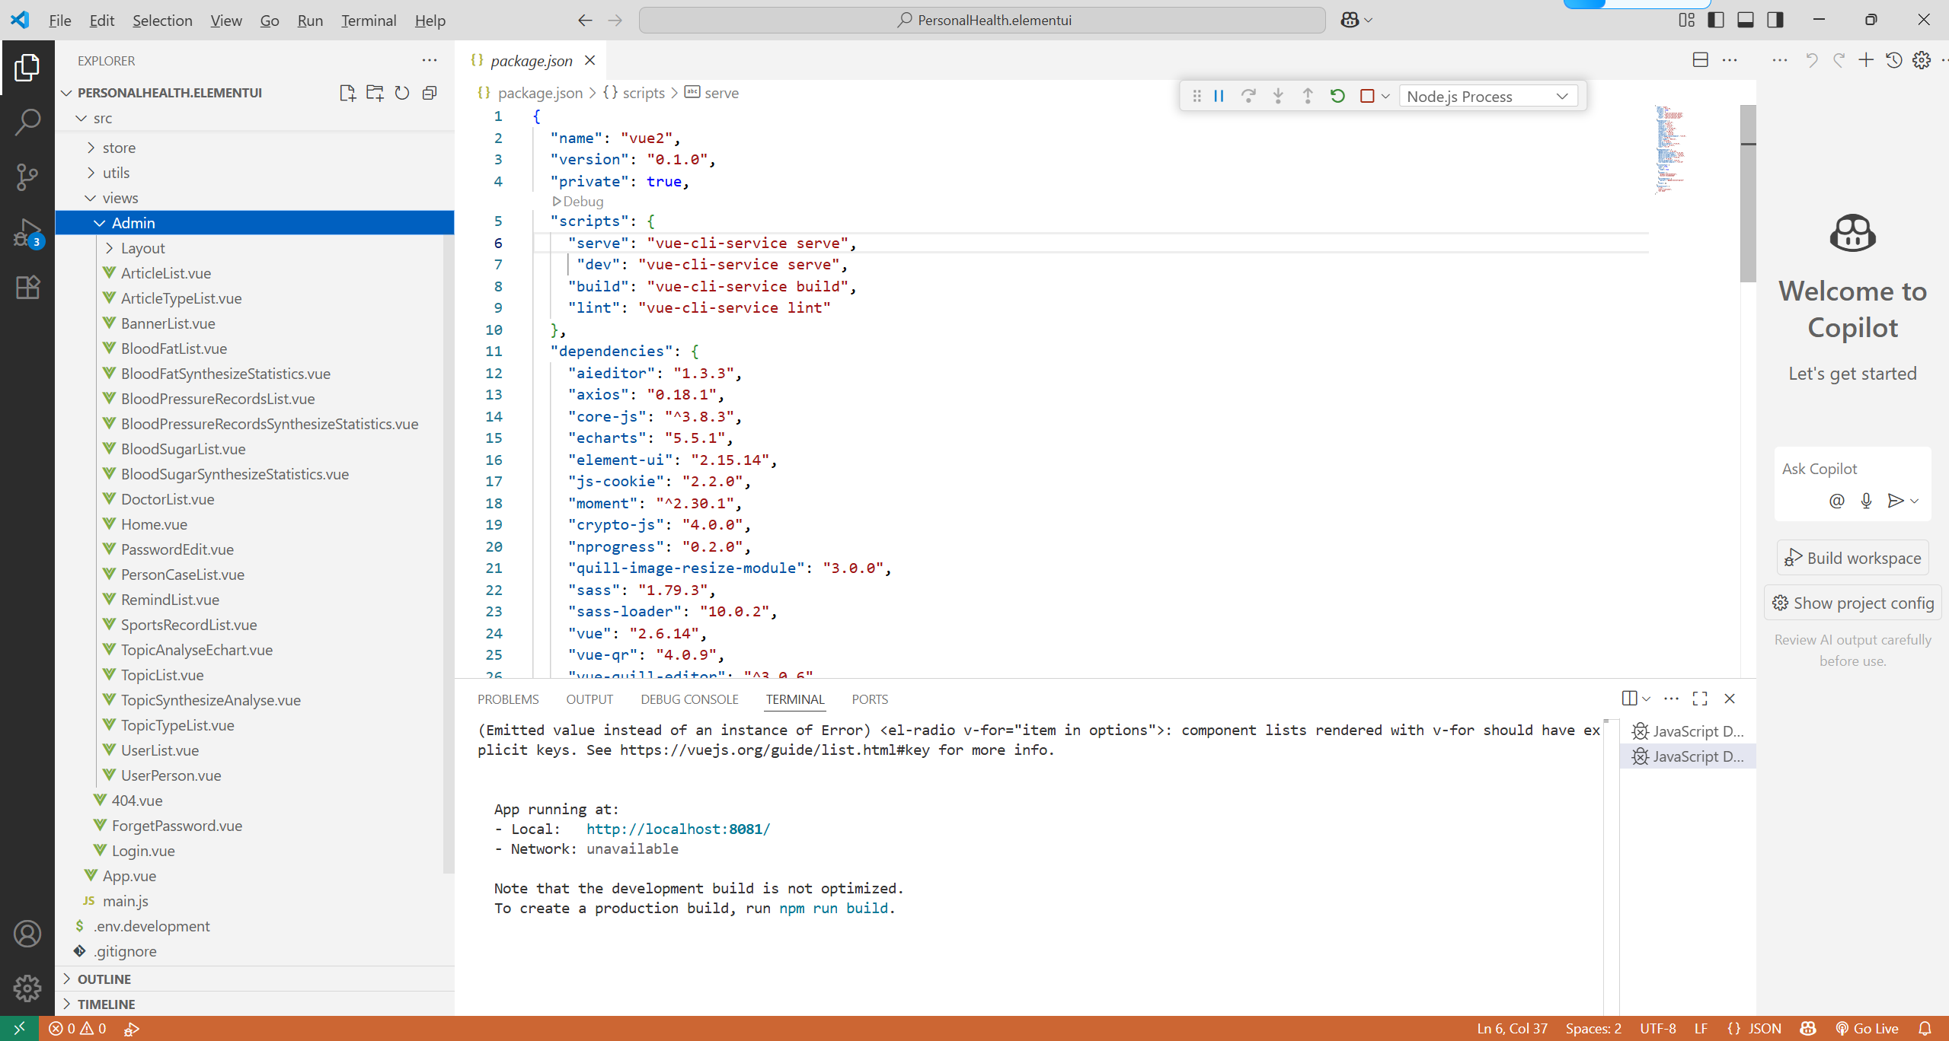Screen dimensions: 1949x1041
Task: Open Login.vue in the explorer
Action: (x=143, y=851)
